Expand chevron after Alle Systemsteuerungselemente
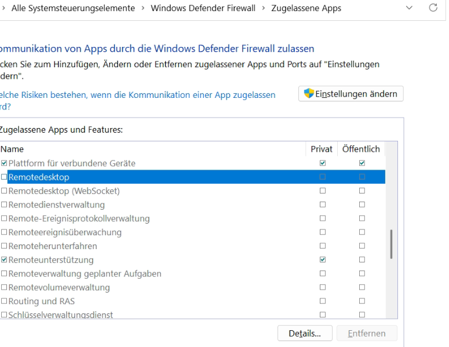Viewport: 449px width, 347px height. click(143, 8)
